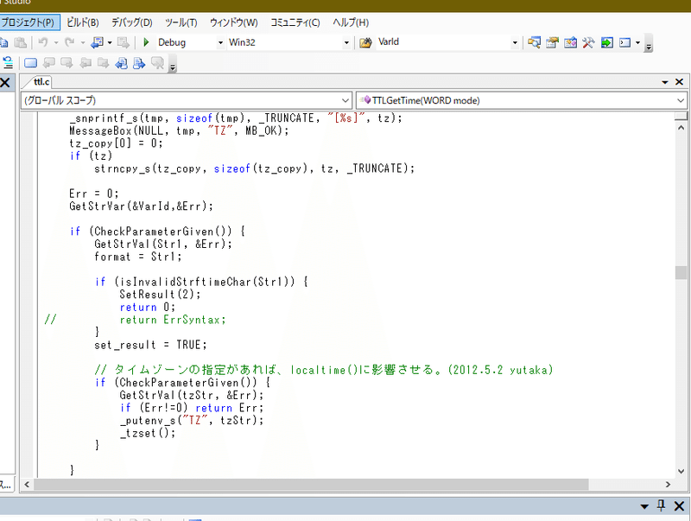Screen dimensions: 691x521
Task: Click the vertical scrollbar up arrow
Action: pos(681,127)
